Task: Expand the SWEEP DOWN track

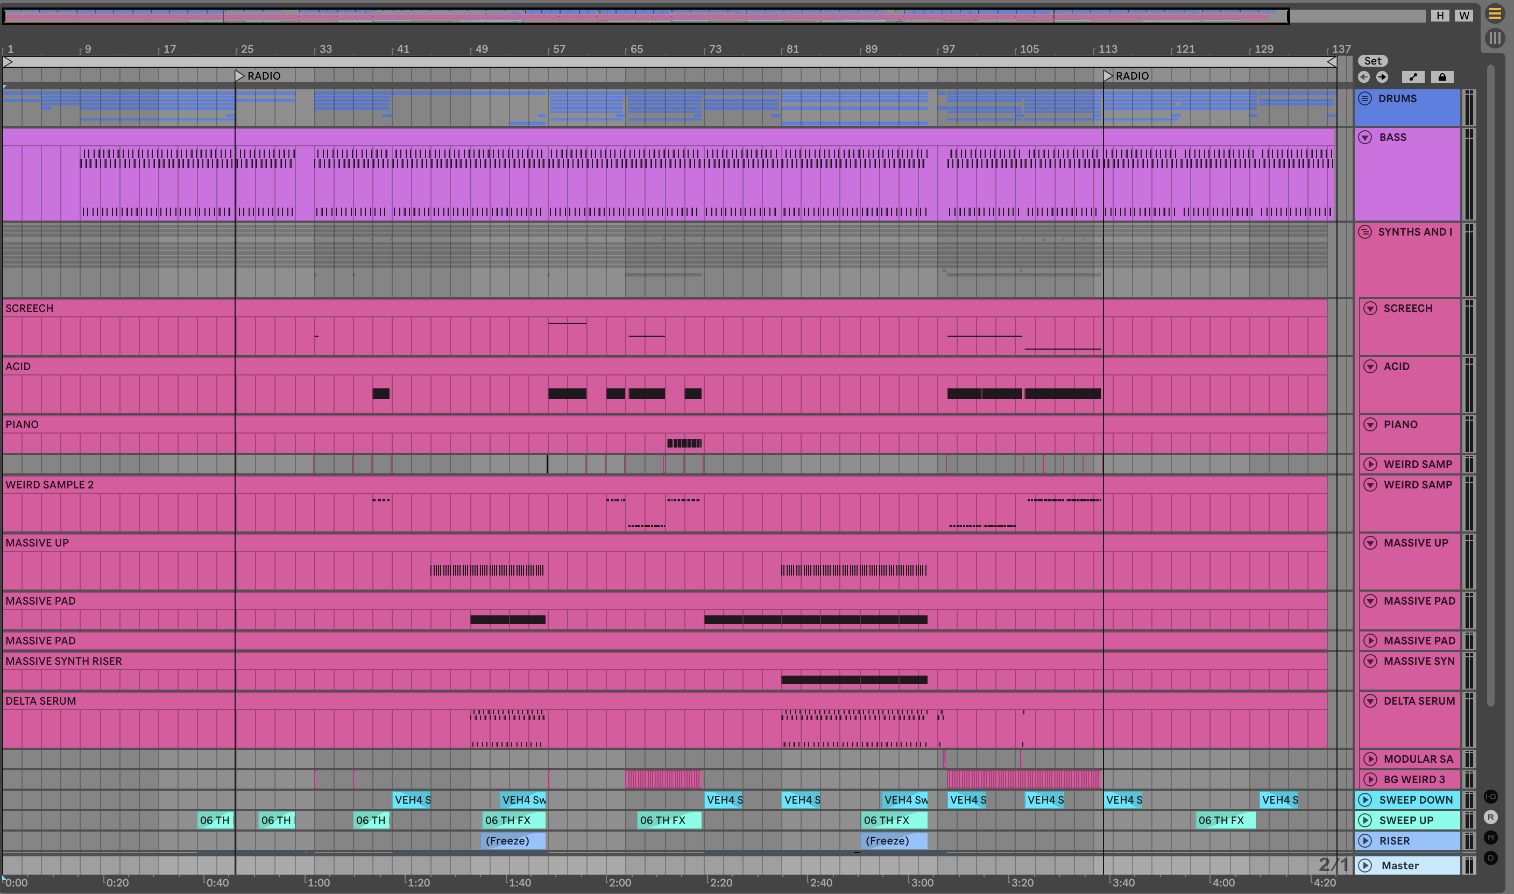Action: pyautogui.click(x=1365, y=800)
